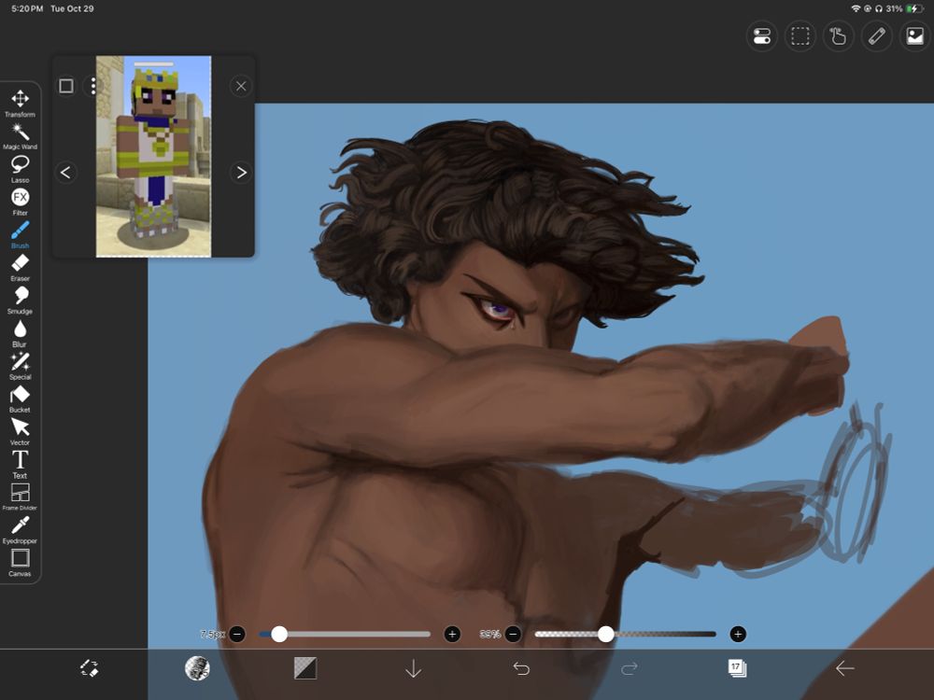
Task: Select the Magic Wand tool
Action: [21, 136]
